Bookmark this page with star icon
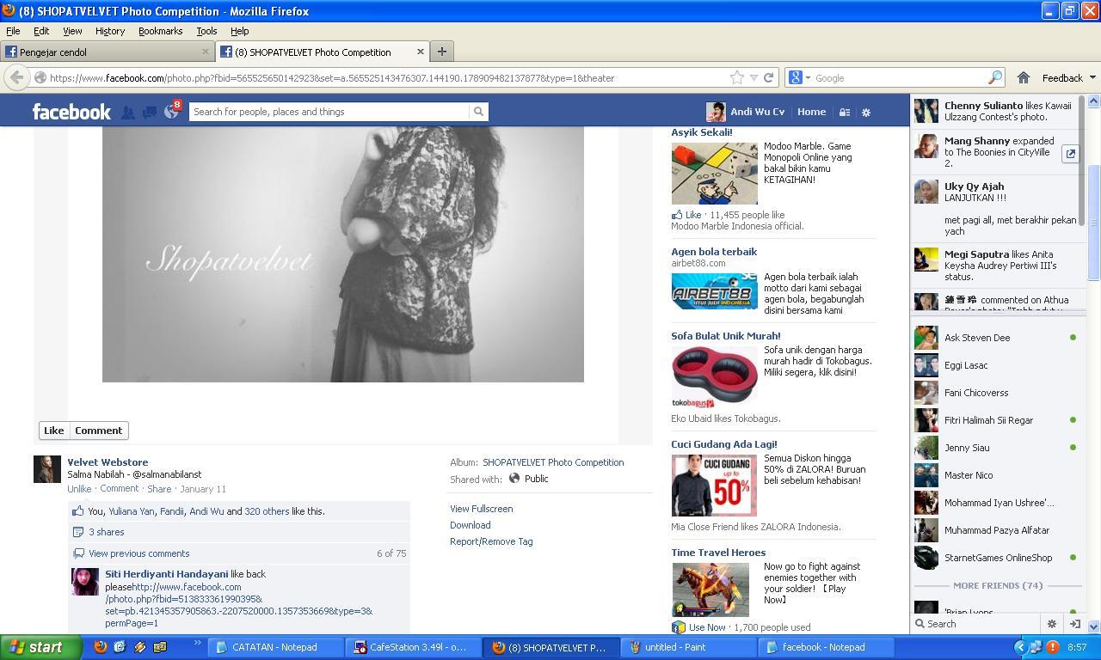 (737, 77)
